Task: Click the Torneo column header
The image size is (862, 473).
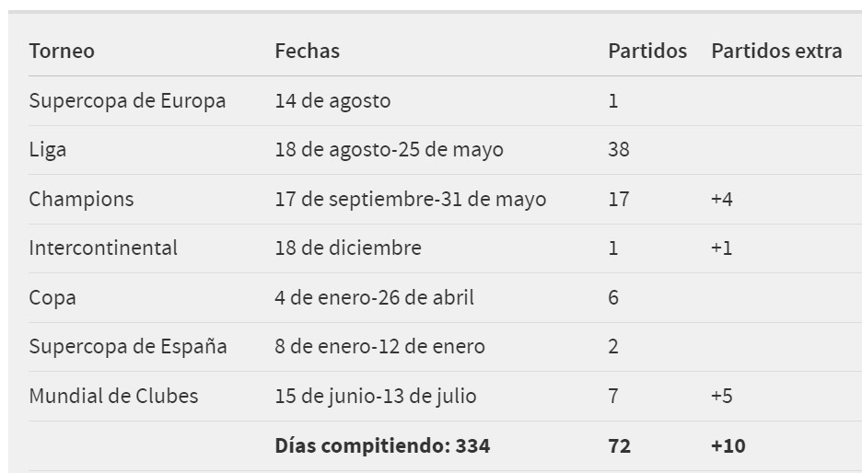Action: [x=62, y=52]
